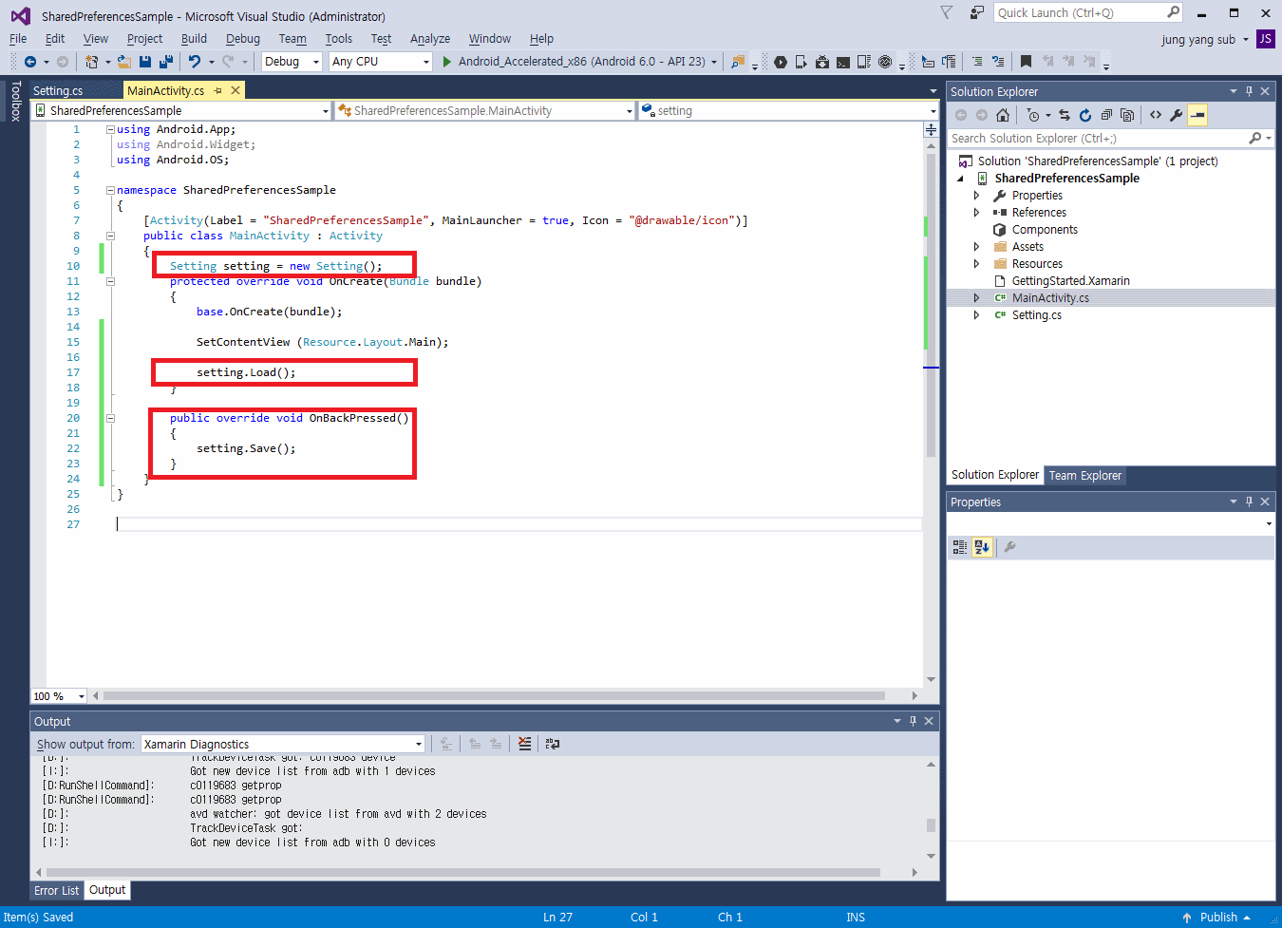
Task: Click the Find in Files toolbar icon
Action: pyautogui.click(x=738, y=62)
